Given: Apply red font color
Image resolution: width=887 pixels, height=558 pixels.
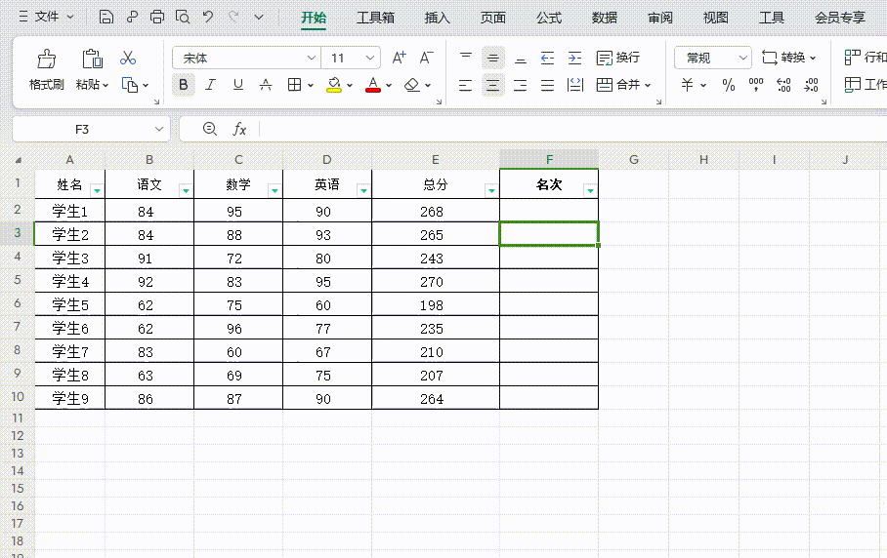Looking at the screenshot, I should click(373, 85).
